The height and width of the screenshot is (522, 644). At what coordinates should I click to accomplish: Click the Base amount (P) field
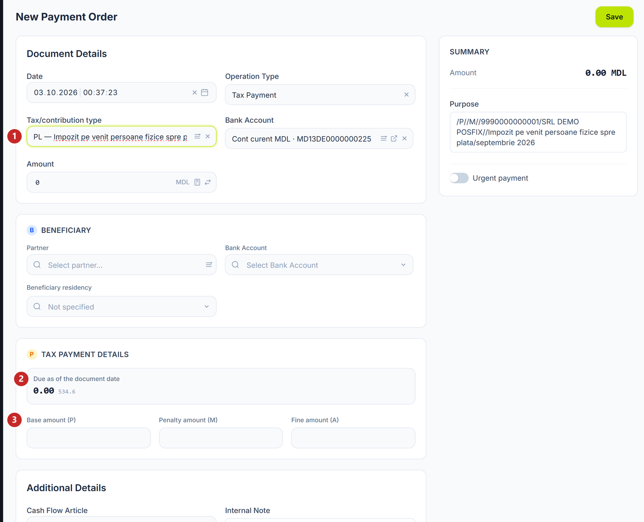[x=88, y=438]
